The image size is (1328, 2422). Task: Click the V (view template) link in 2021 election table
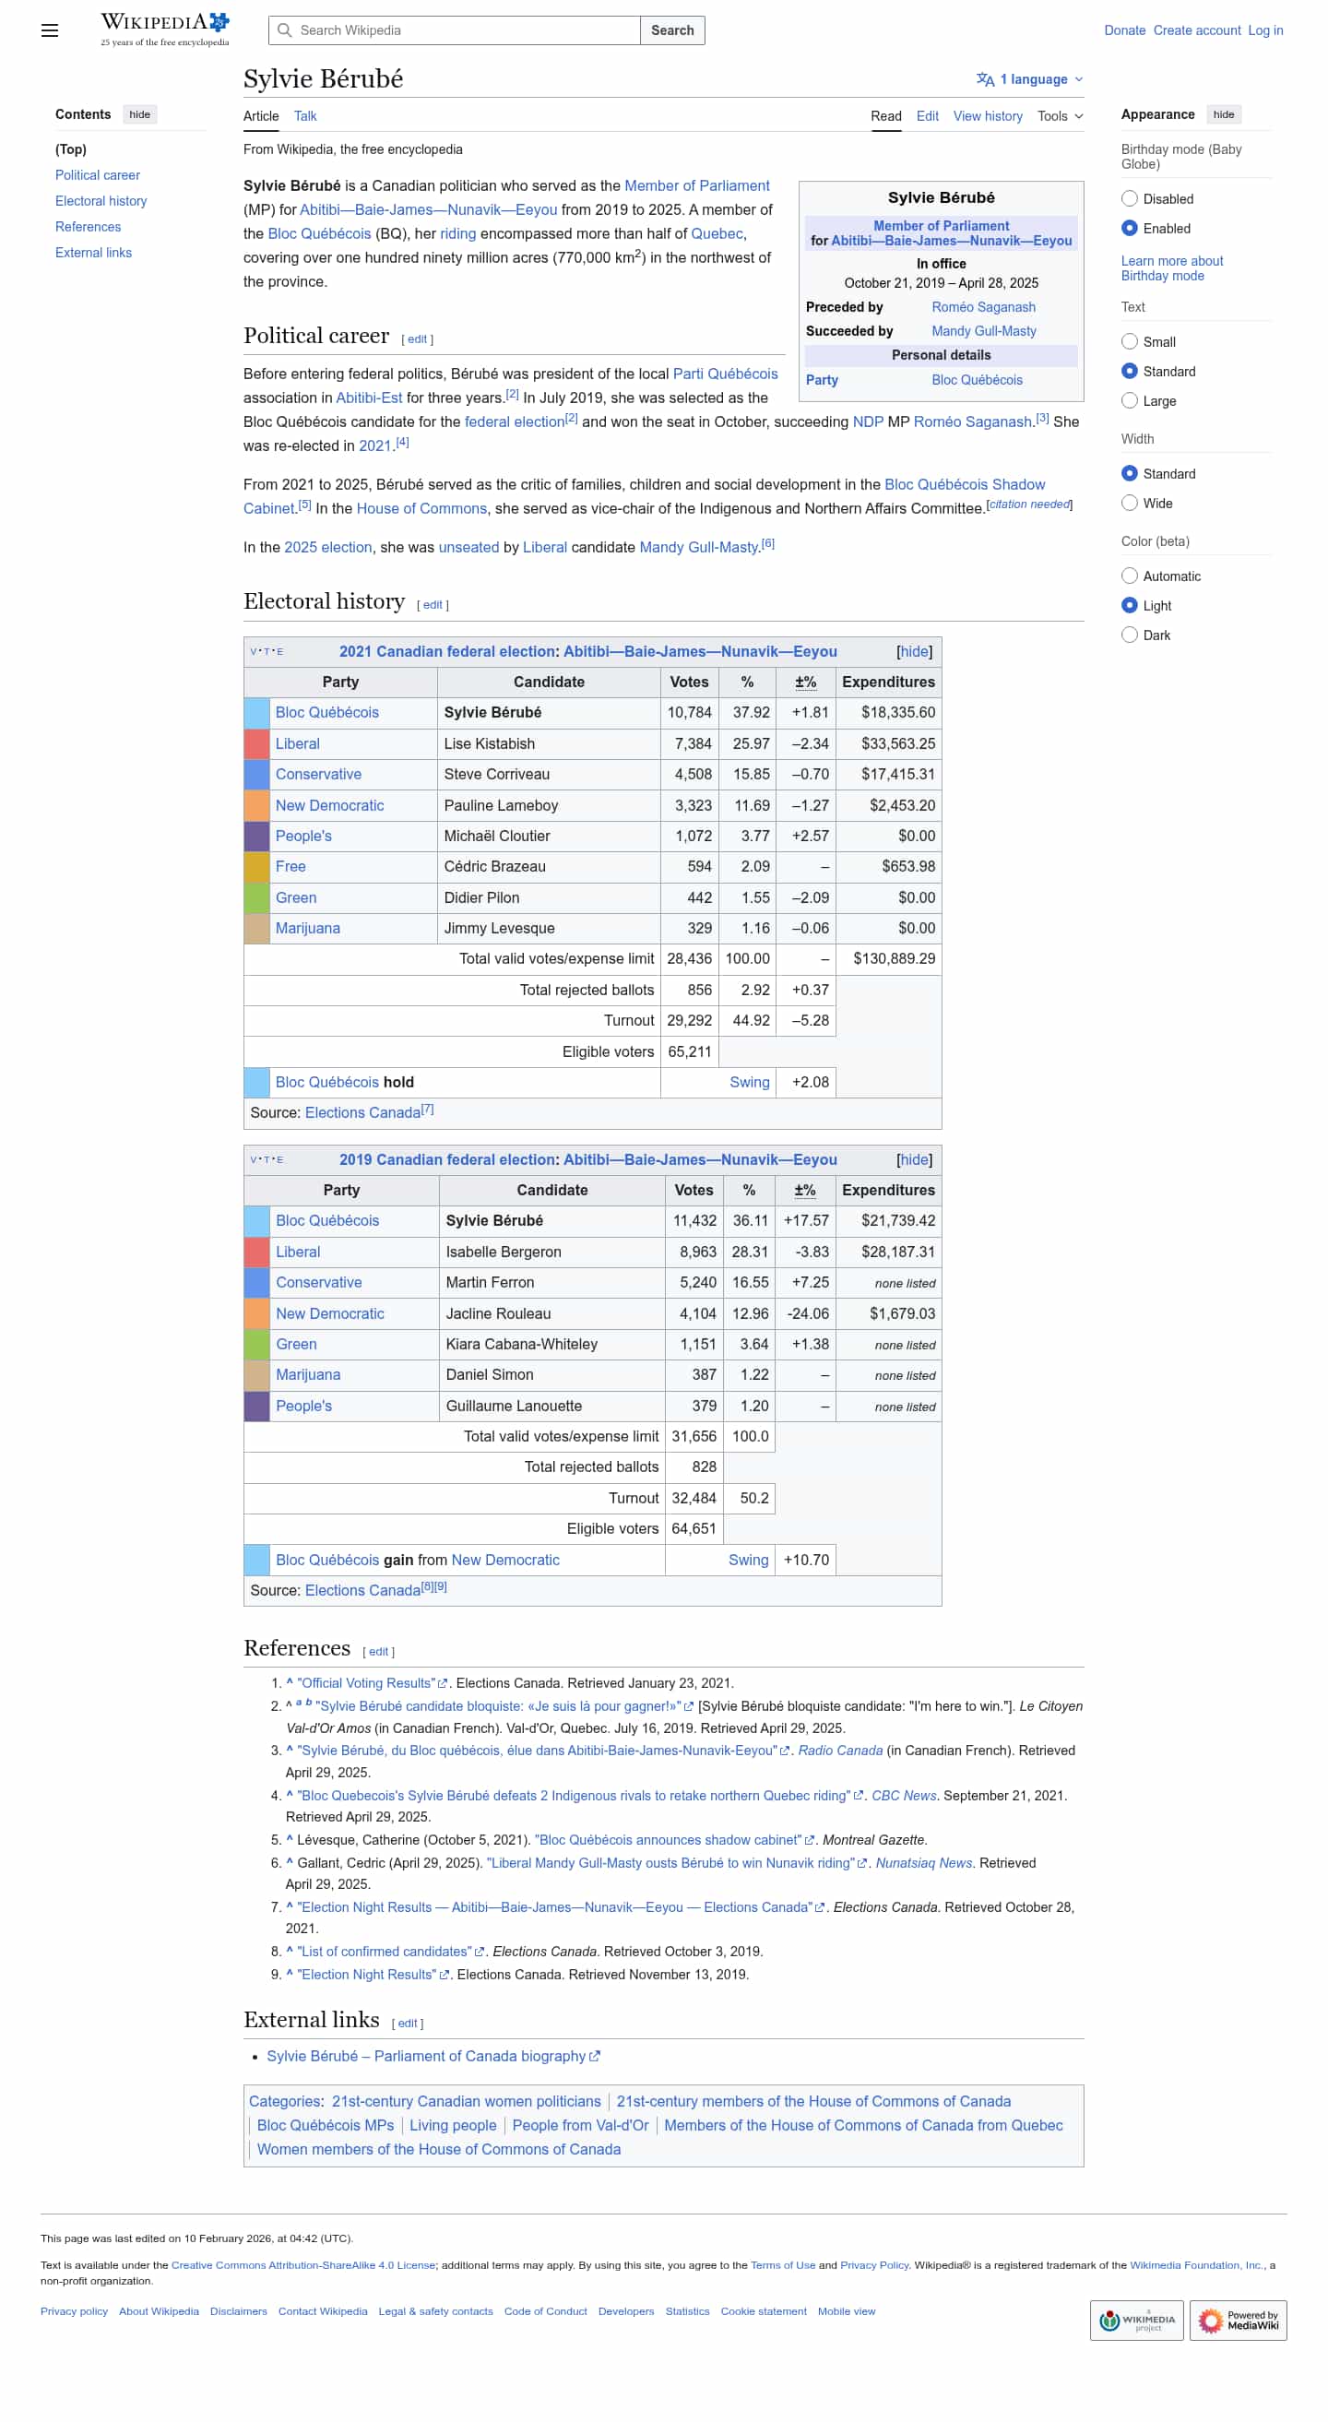tap(254, 651)
